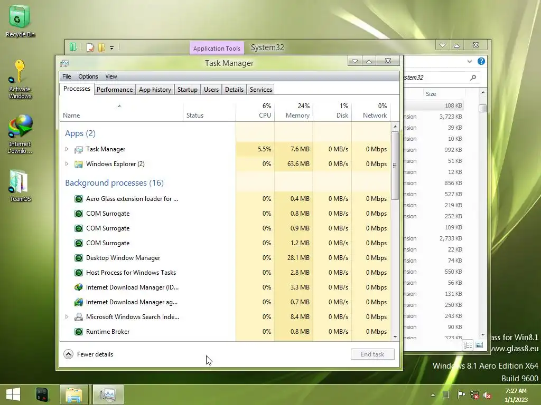Open the taskbar clock showing 7:27 AM
The height and width of the screenshot is (405, 541).
click(x=516, y=395)
